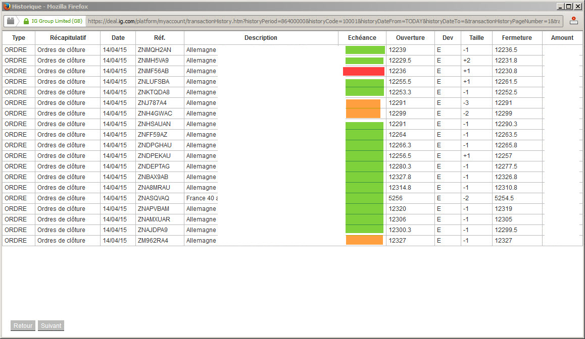Select reference ZNA8MRAU
585x339 pixels.
[x=154, y=187]
